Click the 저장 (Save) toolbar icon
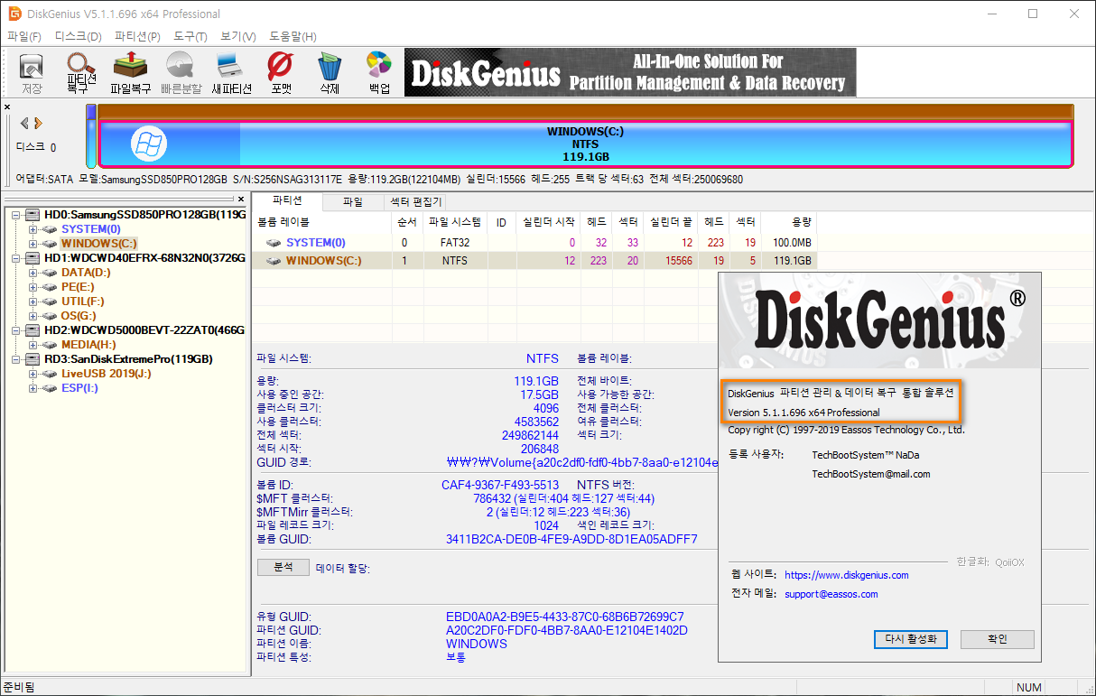Viewport: 1096px width, 696px height. point(32,73)
